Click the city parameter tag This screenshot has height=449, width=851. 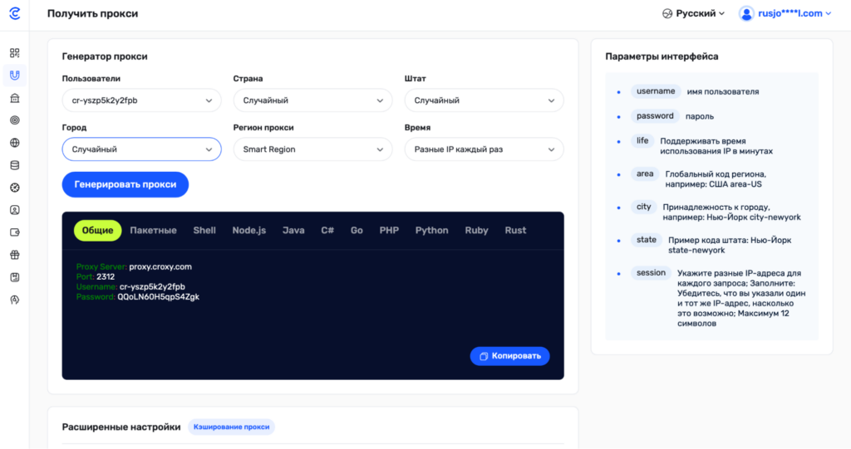tap(644, 207)
